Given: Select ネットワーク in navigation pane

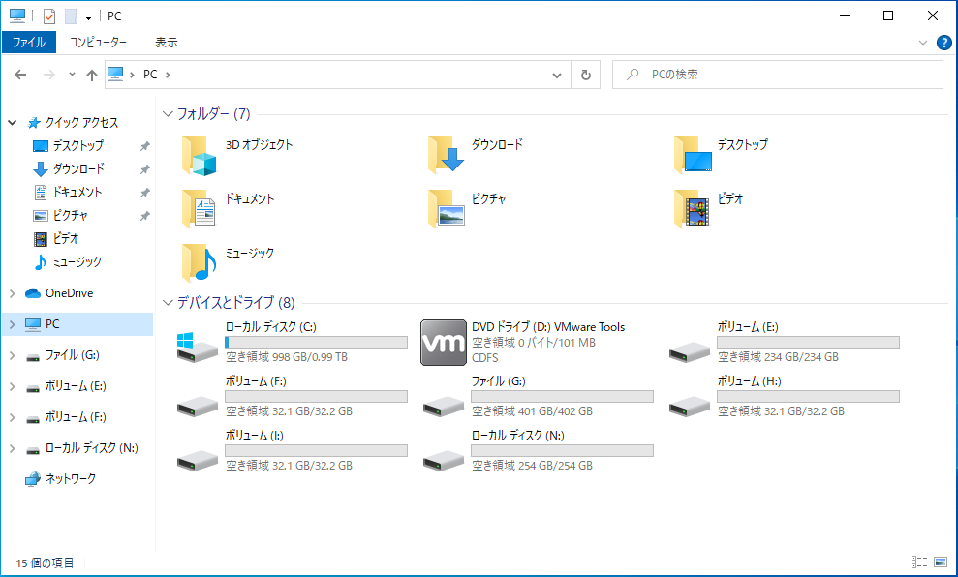Looking at the screenshot, I should (x=71, y=479).
